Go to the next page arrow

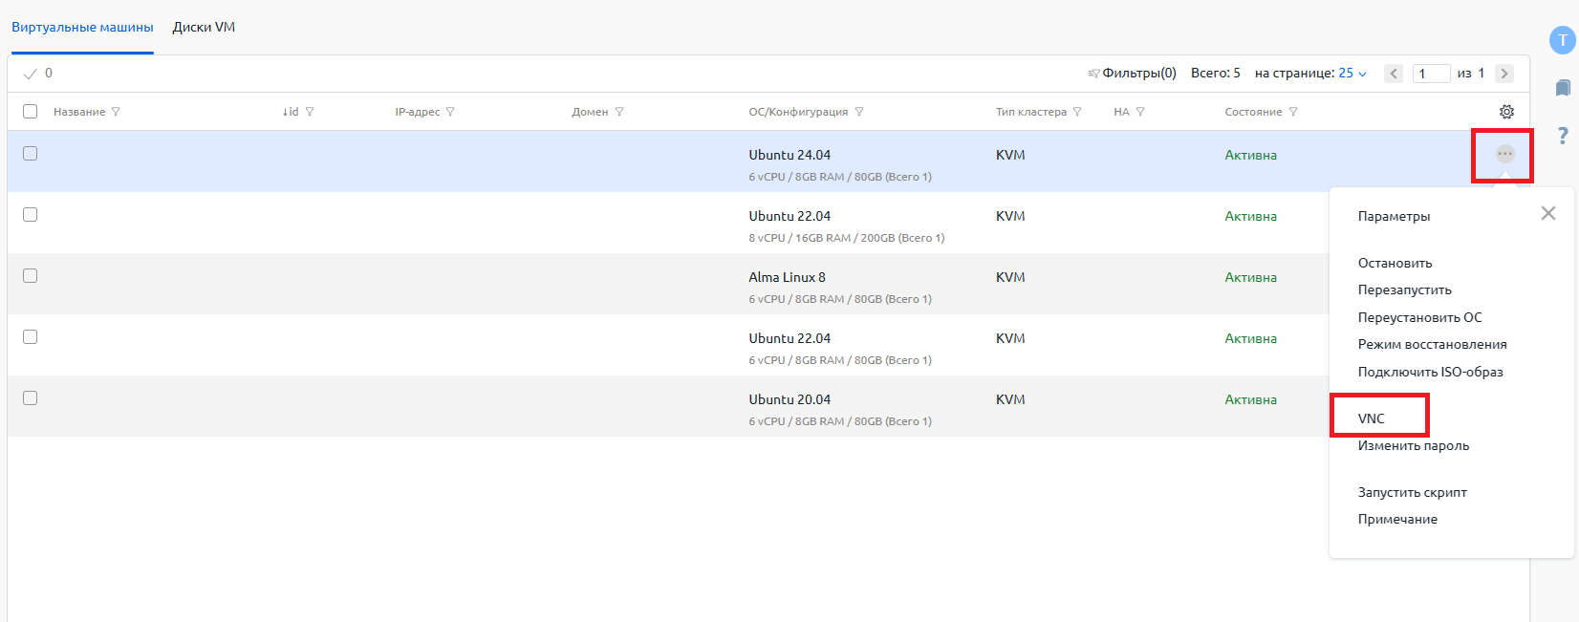(1504, 74)
